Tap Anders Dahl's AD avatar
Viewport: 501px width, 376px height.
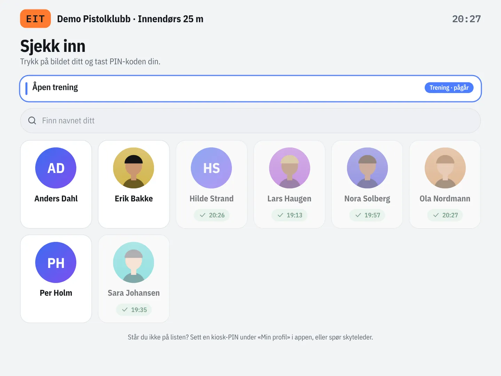point(56,168)
